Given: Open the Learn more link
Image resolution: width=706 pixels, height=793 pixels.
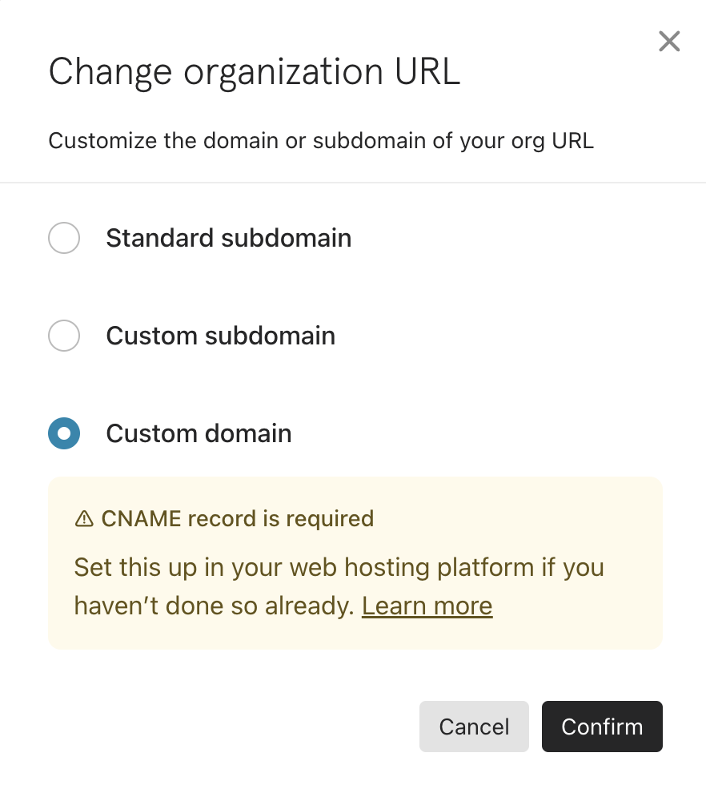Looking at the screenshot, I should pyautogui.click(x=427, y=606).
